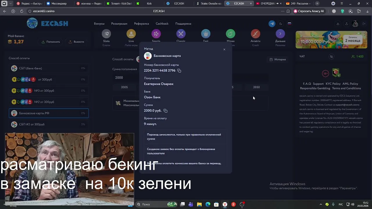This screenshot has width=372, height=209.
Task: Open the Поддержка menu
Action: click(183, 24)
